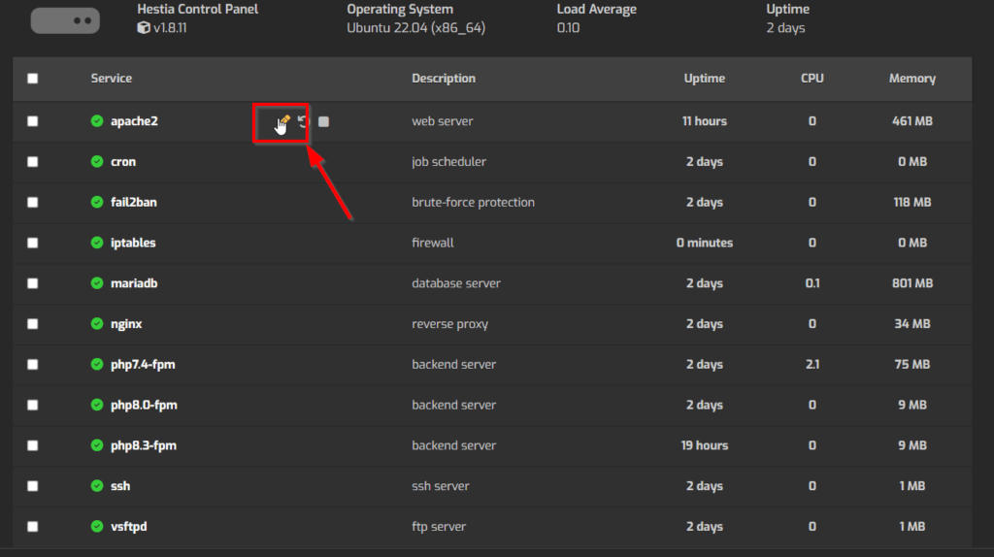Click the '801 MB' mariadb memory value
The width and height of the screenshot is (994, 557).
[912, 283]
